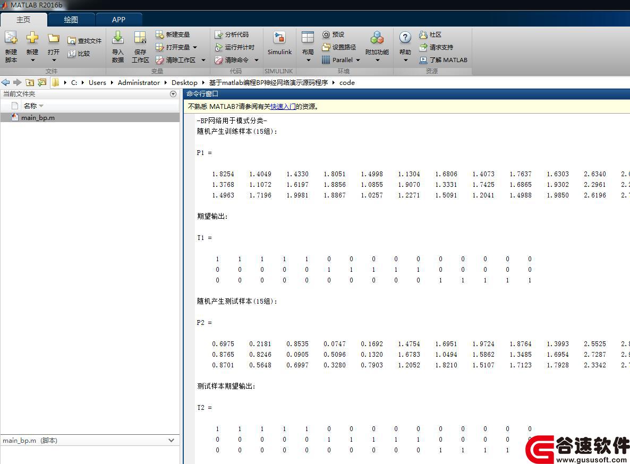Expand the Open (打开) dropdown arrow
Screen dimensions: 630x464
pyautogui.click(x=54, y=61)
